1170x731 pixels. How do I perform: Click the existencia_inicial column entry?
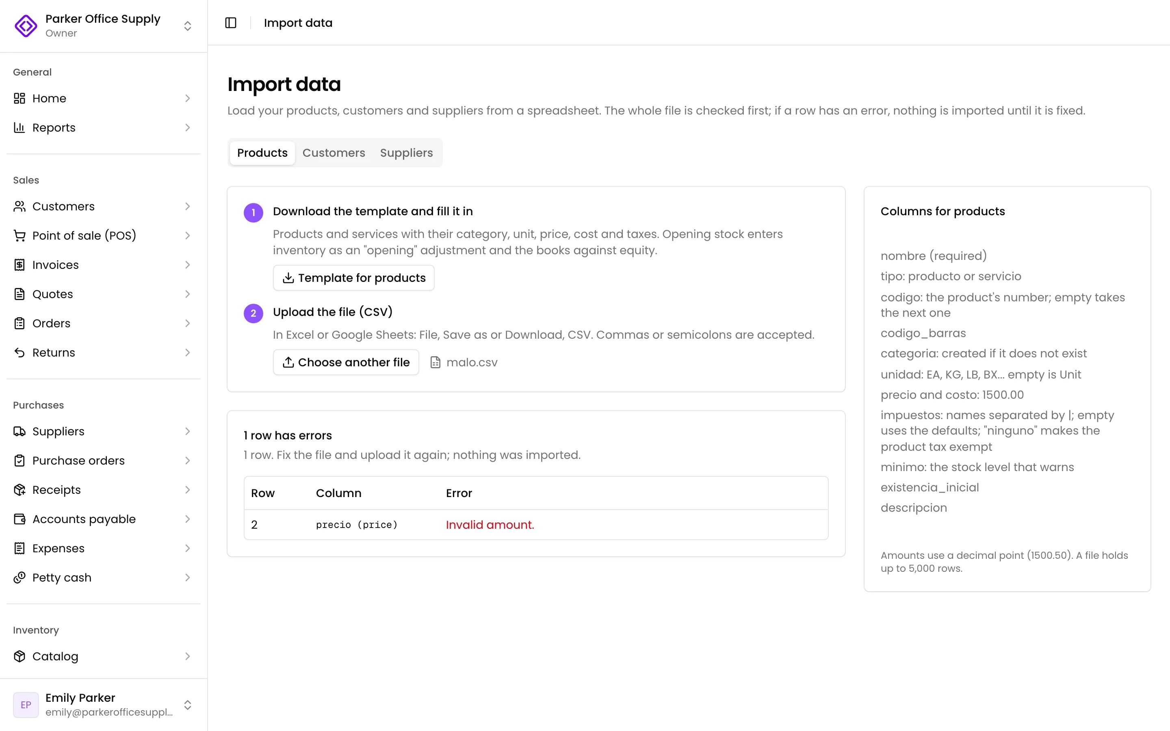[x=929, y=487]
